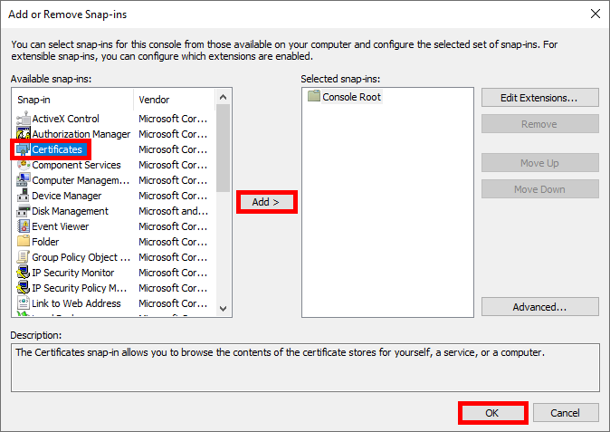Select the ActiveX Control row name
610x432 pixels.
(65, 119)
